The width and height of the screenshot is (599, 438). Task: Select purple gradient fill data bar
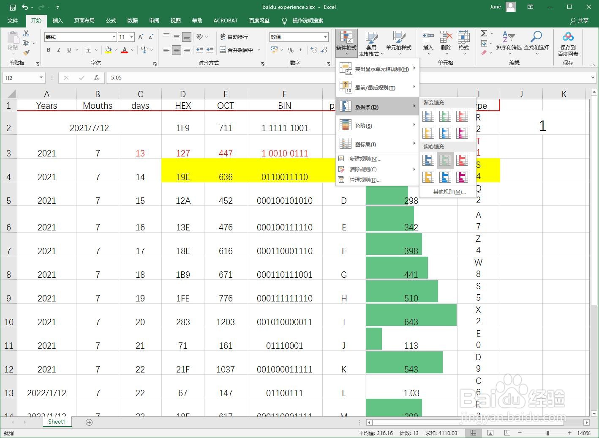click(462, 133)
